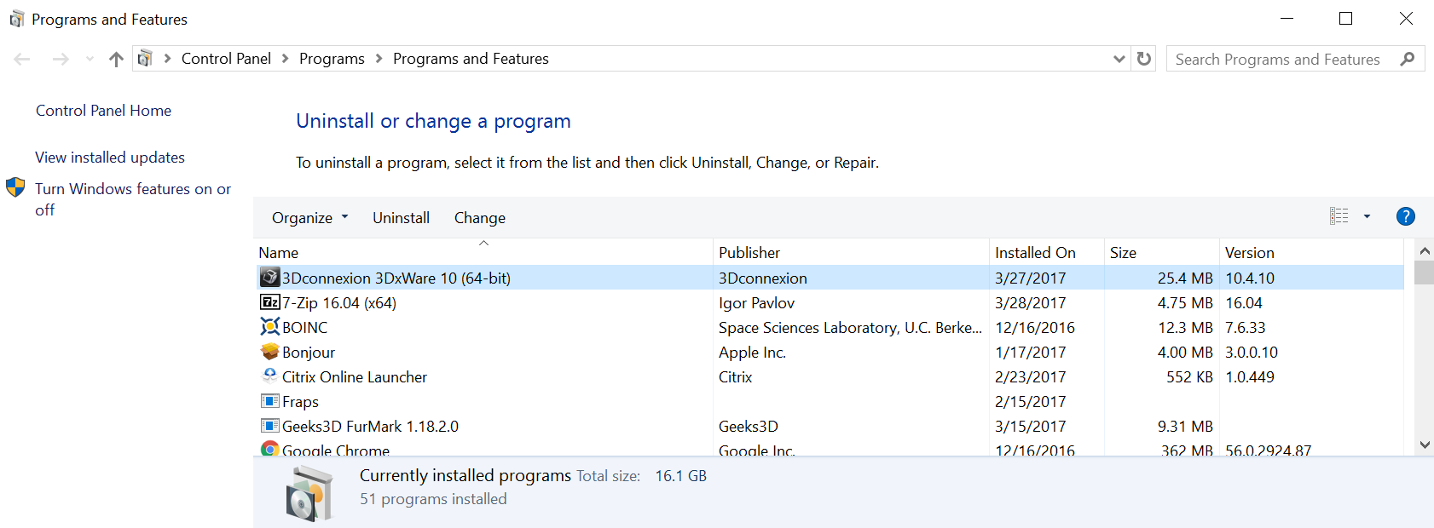Viewport: 1434px width, 528px height.
Task: Go up one level with Up arrow
Action: point(117,59)
